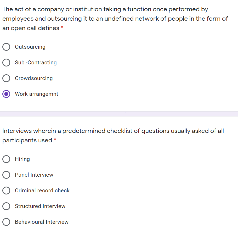238x229 pixels.
Task: Select the Criminal record check radio button
Action: [6, 191]
